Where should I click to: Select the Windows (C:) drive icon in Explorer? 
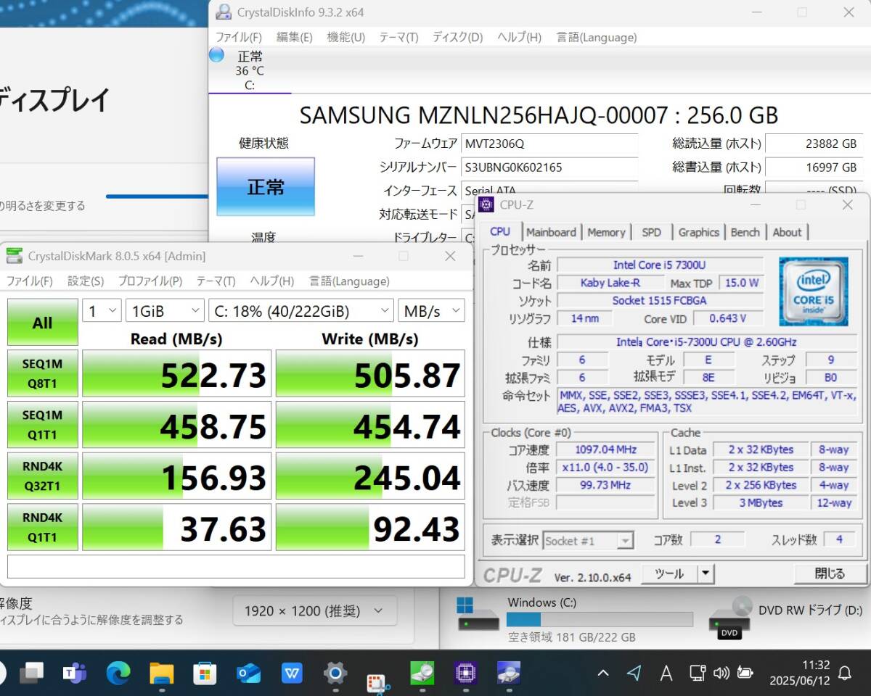(478, 613)
